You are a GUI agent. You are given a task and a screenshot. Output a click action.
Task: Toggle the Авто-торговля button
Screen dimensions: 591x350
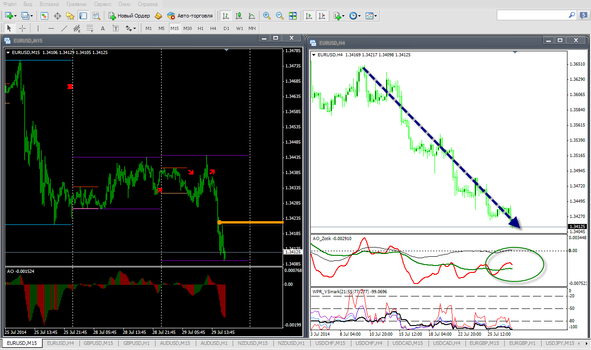tap(190, 16)
